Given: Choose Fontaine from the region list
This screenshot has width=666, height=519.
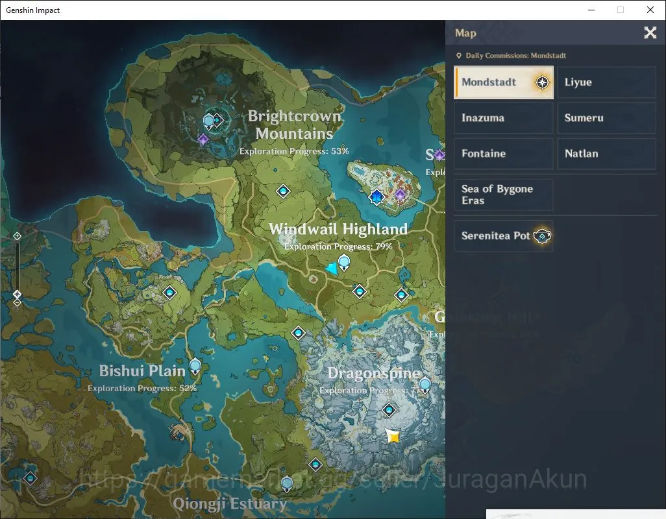Looking at the screenshot, I should click(x=503, y=154).
